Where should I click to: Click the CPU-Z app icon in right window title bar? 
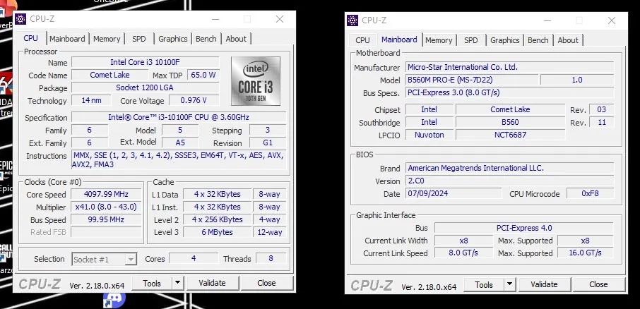pyautogui.click(x=352, y=20)
